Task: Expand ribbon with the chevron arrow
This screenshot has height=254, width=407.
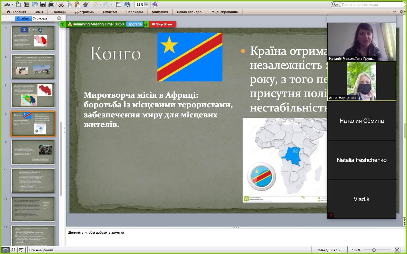Action: 395,12
